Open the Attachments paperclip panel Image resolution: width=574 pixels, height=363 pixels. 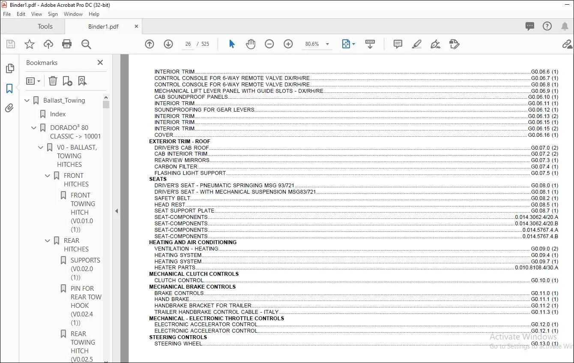[x=9, y=108]
